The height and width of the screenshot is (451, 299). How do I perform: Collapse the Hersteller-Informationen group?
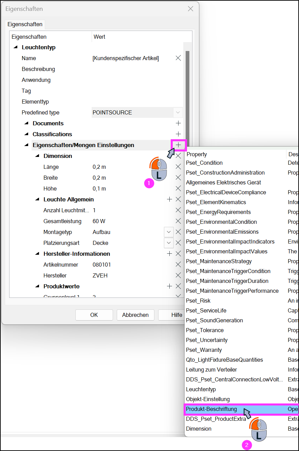pos(37,254)
